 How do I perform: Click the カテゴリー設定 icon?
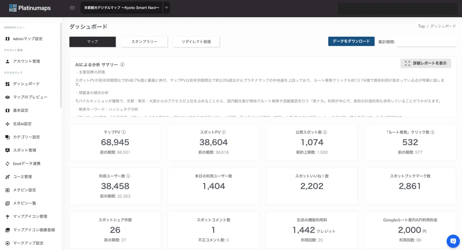7,137
